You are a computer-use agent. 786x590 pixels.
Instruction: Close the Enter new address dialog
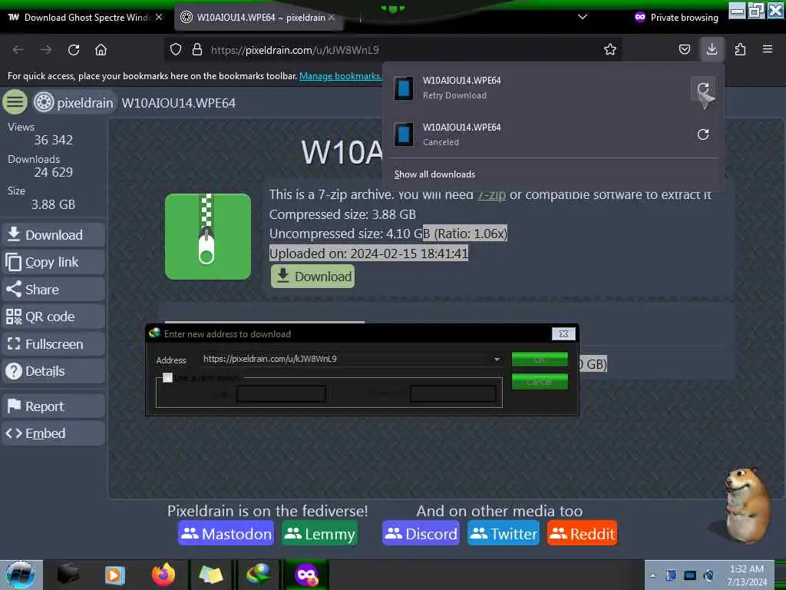tap(563, 333)
